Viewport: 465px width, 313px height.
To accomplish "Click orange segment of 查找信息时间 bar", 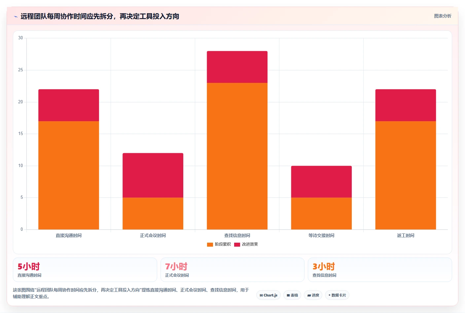I will [x=237, y=156].
